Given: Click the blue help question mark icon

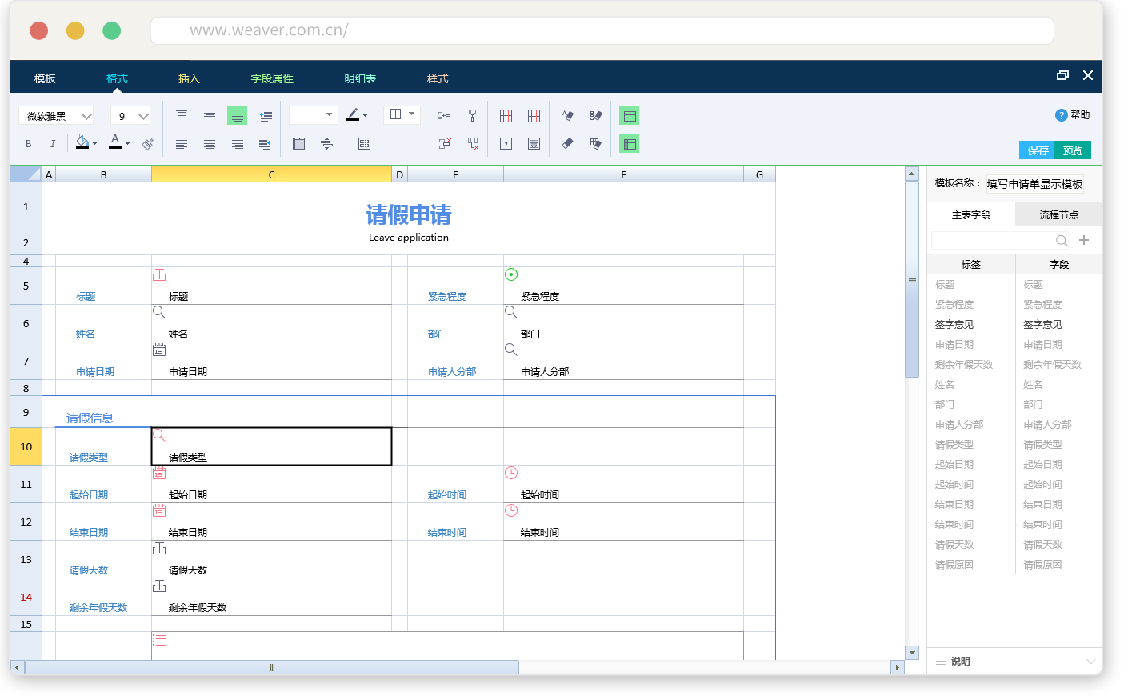Looking at the screenshot, I should click(1061, 115).
